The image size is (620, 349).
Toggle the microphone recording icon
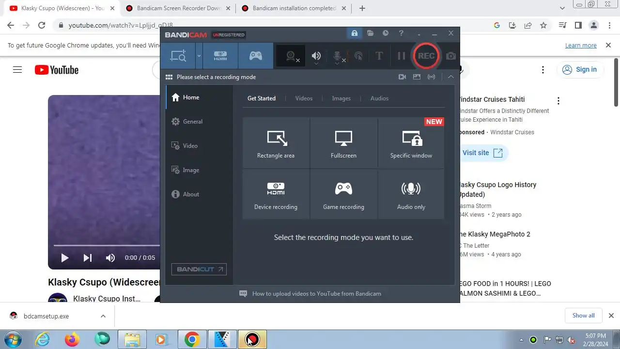(338, 56)
